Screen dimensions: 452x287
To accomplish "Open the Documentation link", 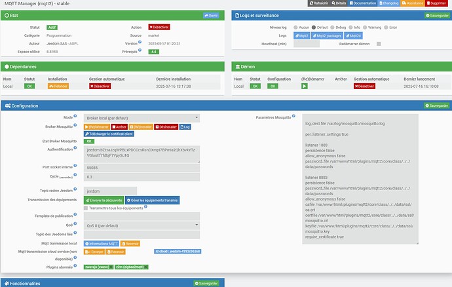I will (363, 3).
